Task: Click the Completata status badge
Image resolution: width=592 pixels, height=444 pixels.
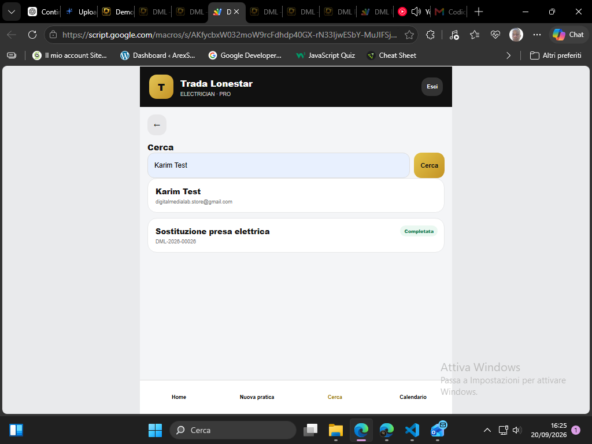Action: point(419,231)
